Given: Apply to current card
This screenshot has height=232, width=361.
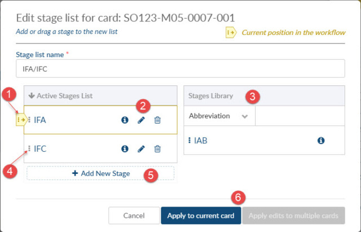Looking at the screenshot, I should (201, 216).
